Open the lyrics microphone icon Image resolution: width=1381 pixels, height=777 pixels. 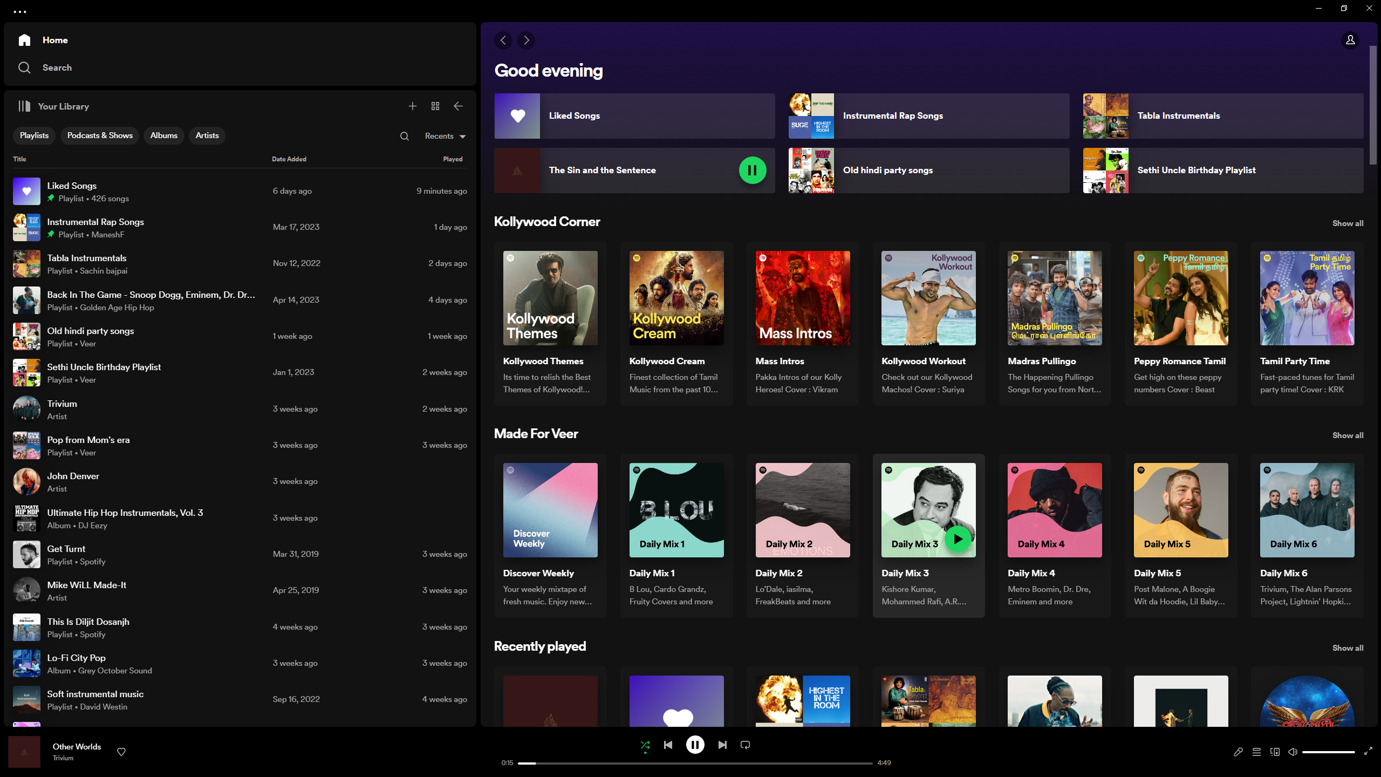tap(1238, 752)
